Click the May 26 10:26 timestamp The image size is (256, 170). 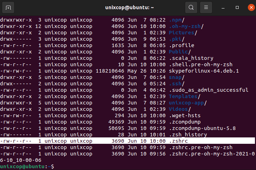pos(147,71)
